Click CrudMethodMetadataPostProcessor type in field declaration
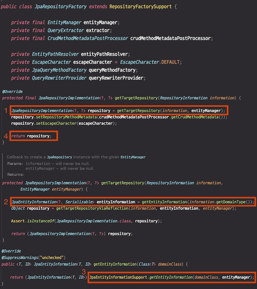This screenshot has height=289, width=257. [88, 38]
